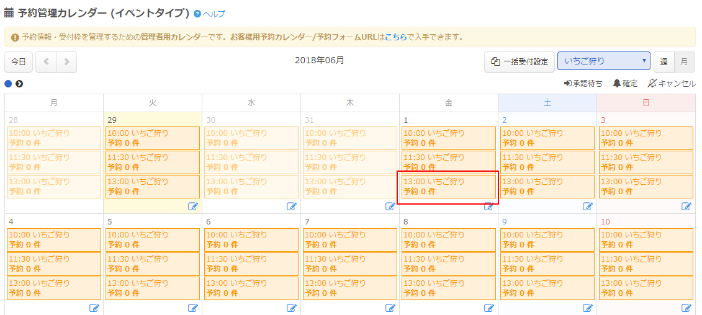The width and height of the screenshot is (702, 315).
Task: Open the June 1 13:00 いちご狩り slot
Action: pos(448,187)
